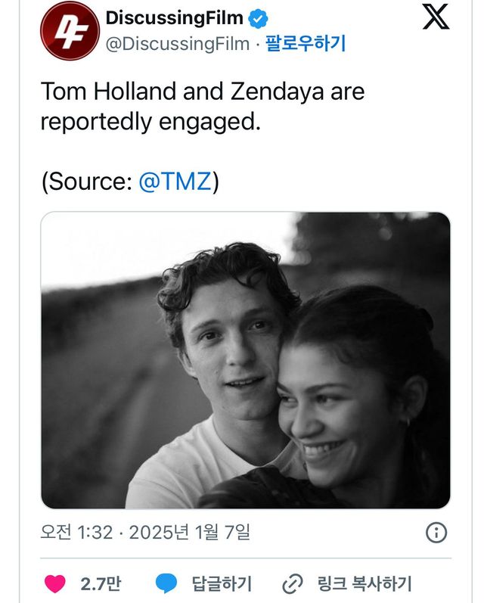Click the 오전 1:32 timestamp
The height and width of the screenshot is (603, 484).
76,533
